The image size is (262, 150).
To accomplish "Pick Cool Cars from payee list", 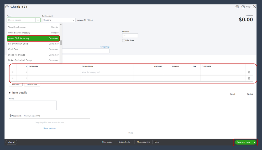I will pos(33,49).
